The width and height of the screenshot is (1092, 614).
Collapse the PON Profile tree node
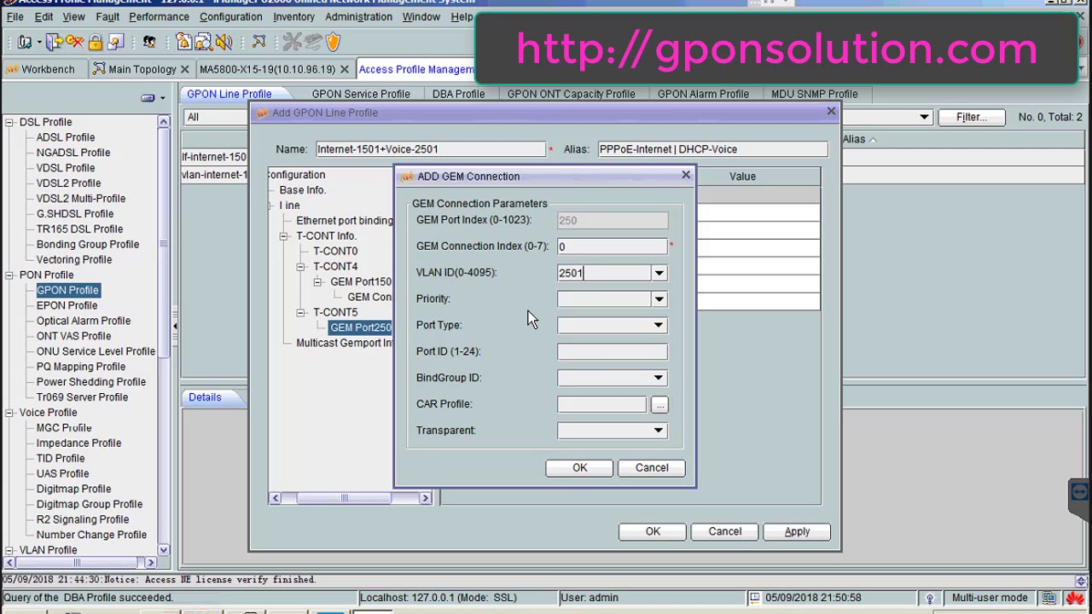point(9,275)
